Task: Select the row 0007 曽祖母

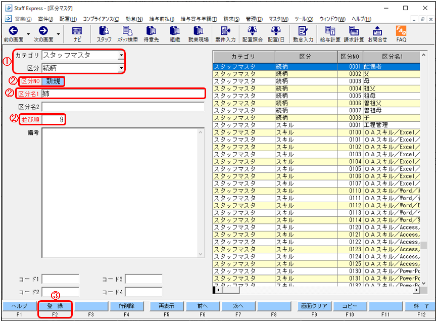Action: click(316, 110)
